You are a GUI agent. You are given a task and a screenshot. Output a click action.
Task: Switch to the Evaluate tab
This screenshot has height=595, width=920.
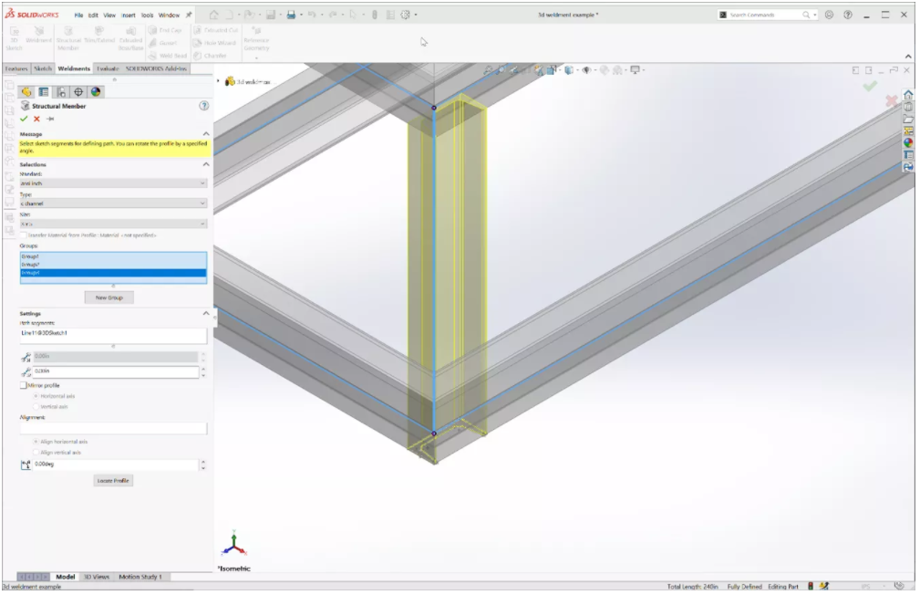pos(108,68)
